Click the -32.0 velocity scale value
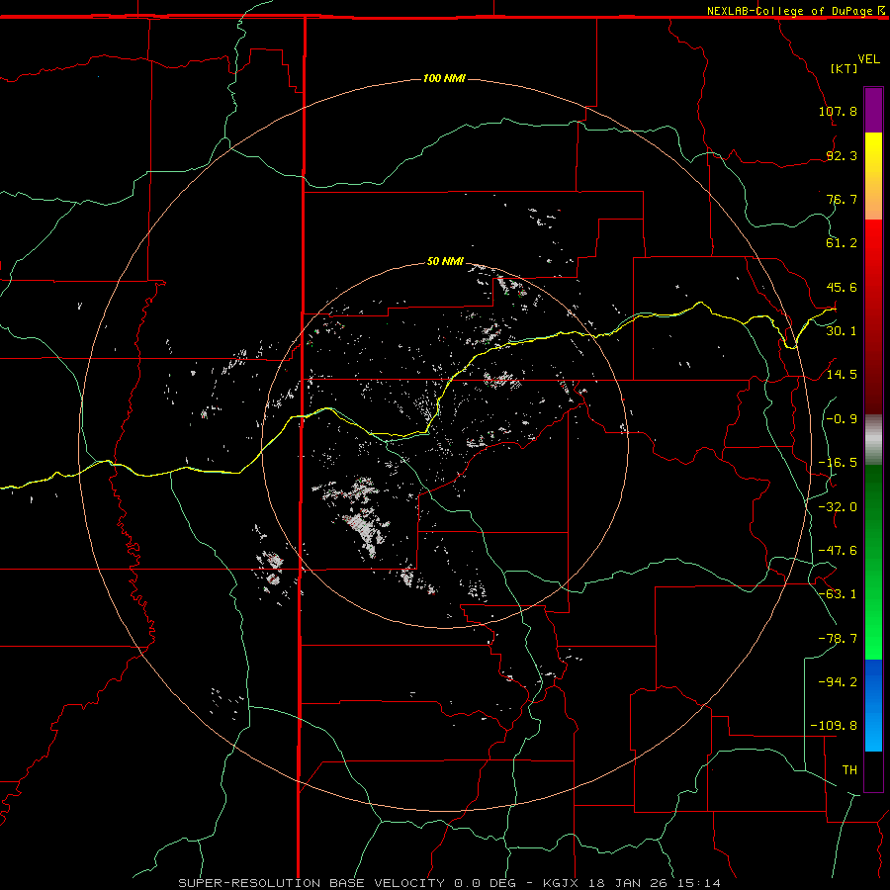890x890 pixels. point(838,507)
